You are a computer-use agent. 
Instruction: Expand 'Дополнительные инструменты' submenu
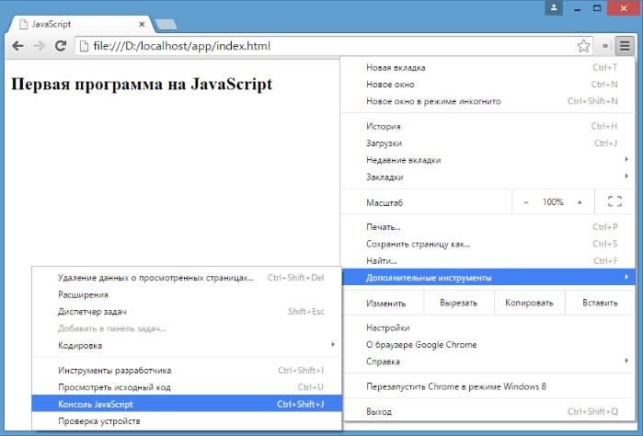click(x=488, y=277)
